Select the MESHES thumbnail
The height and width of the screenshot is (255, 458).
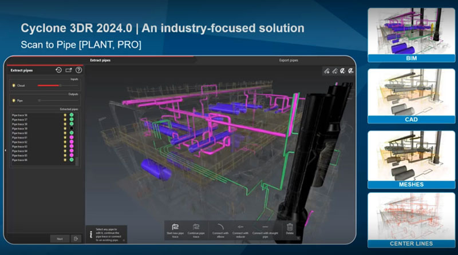coord(411,160)
